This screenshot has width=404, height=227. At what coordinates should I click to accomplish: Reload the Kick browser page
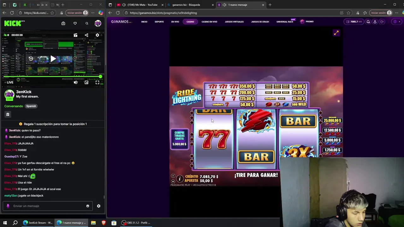click(x=12, y=13)
